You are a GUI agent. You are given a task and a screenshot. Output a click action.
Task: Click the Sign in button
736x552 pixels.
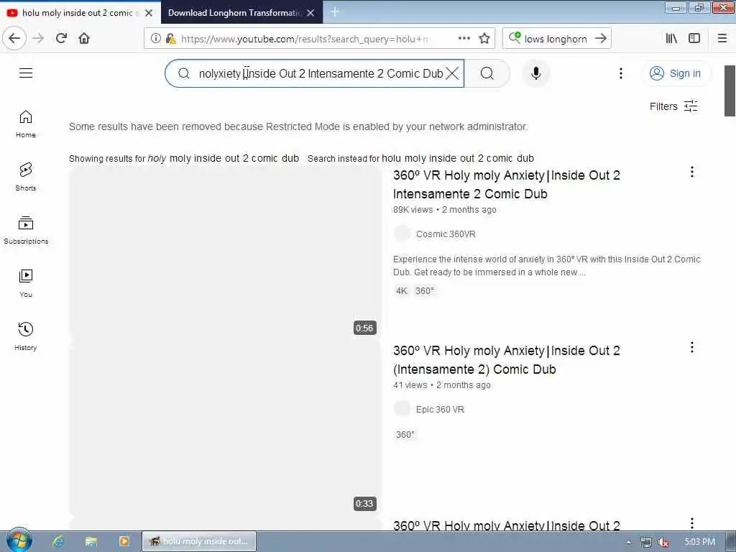676,73
